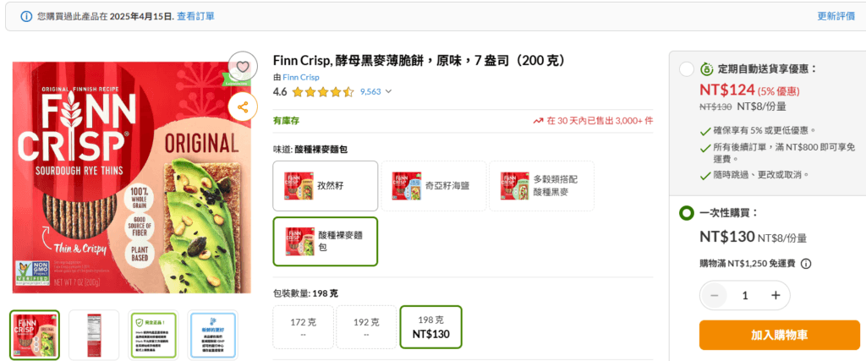
Task: Click the minus quantity button
Action: [715, 295]
